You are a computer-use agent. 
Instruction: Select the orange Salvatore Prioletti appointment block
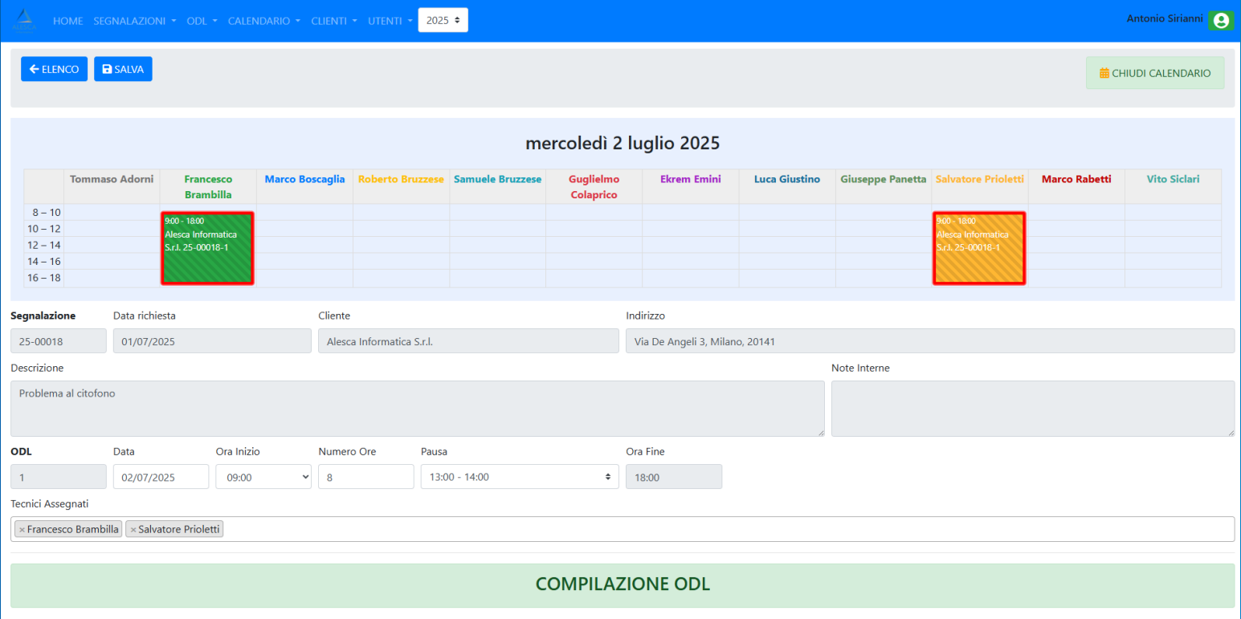978,248
